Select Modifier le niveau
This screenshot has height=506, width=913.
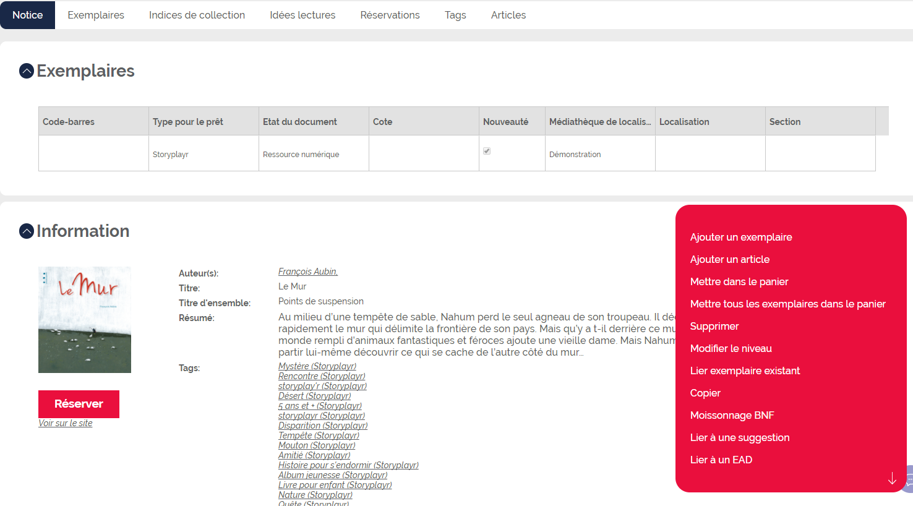pyautogui.click(x=731, y=348)
